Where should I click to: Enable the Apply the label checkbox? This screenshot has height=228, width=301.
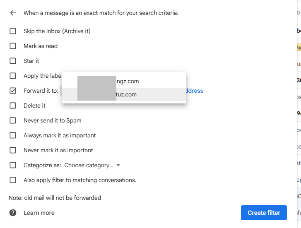(13, 76)
